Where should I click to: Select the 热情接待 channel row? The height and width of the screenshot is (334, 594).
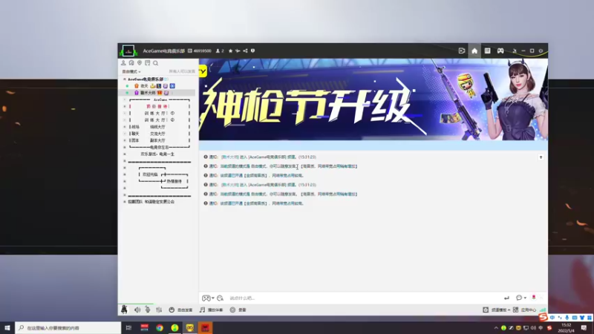click(174, 181)
